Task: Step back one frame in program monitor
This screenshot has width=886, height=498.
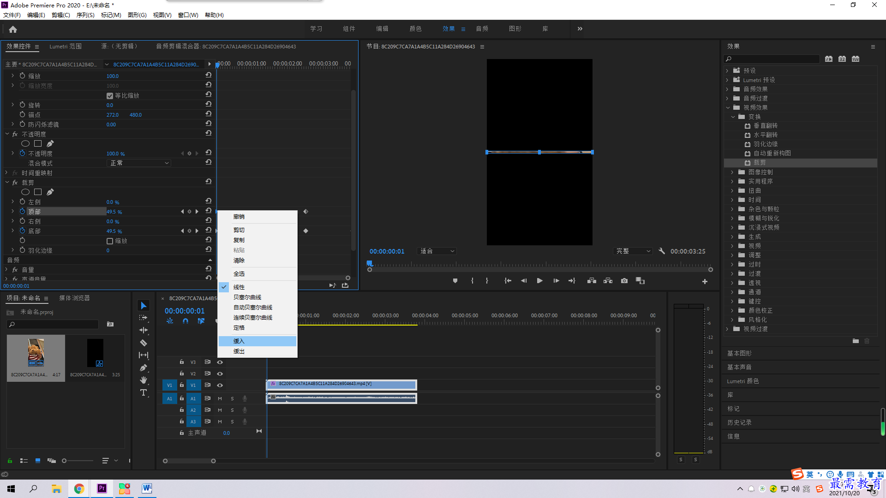Action: click(x=523, y=281)
